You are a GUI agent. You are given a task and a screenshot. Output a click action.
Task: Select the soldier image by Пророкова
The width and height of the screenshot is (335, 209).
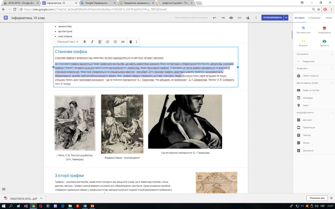pos(185,122)
